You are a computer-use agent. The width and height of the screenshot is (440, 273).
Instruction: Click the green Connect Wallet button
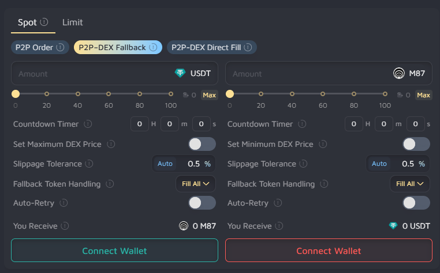pos(114,251)
